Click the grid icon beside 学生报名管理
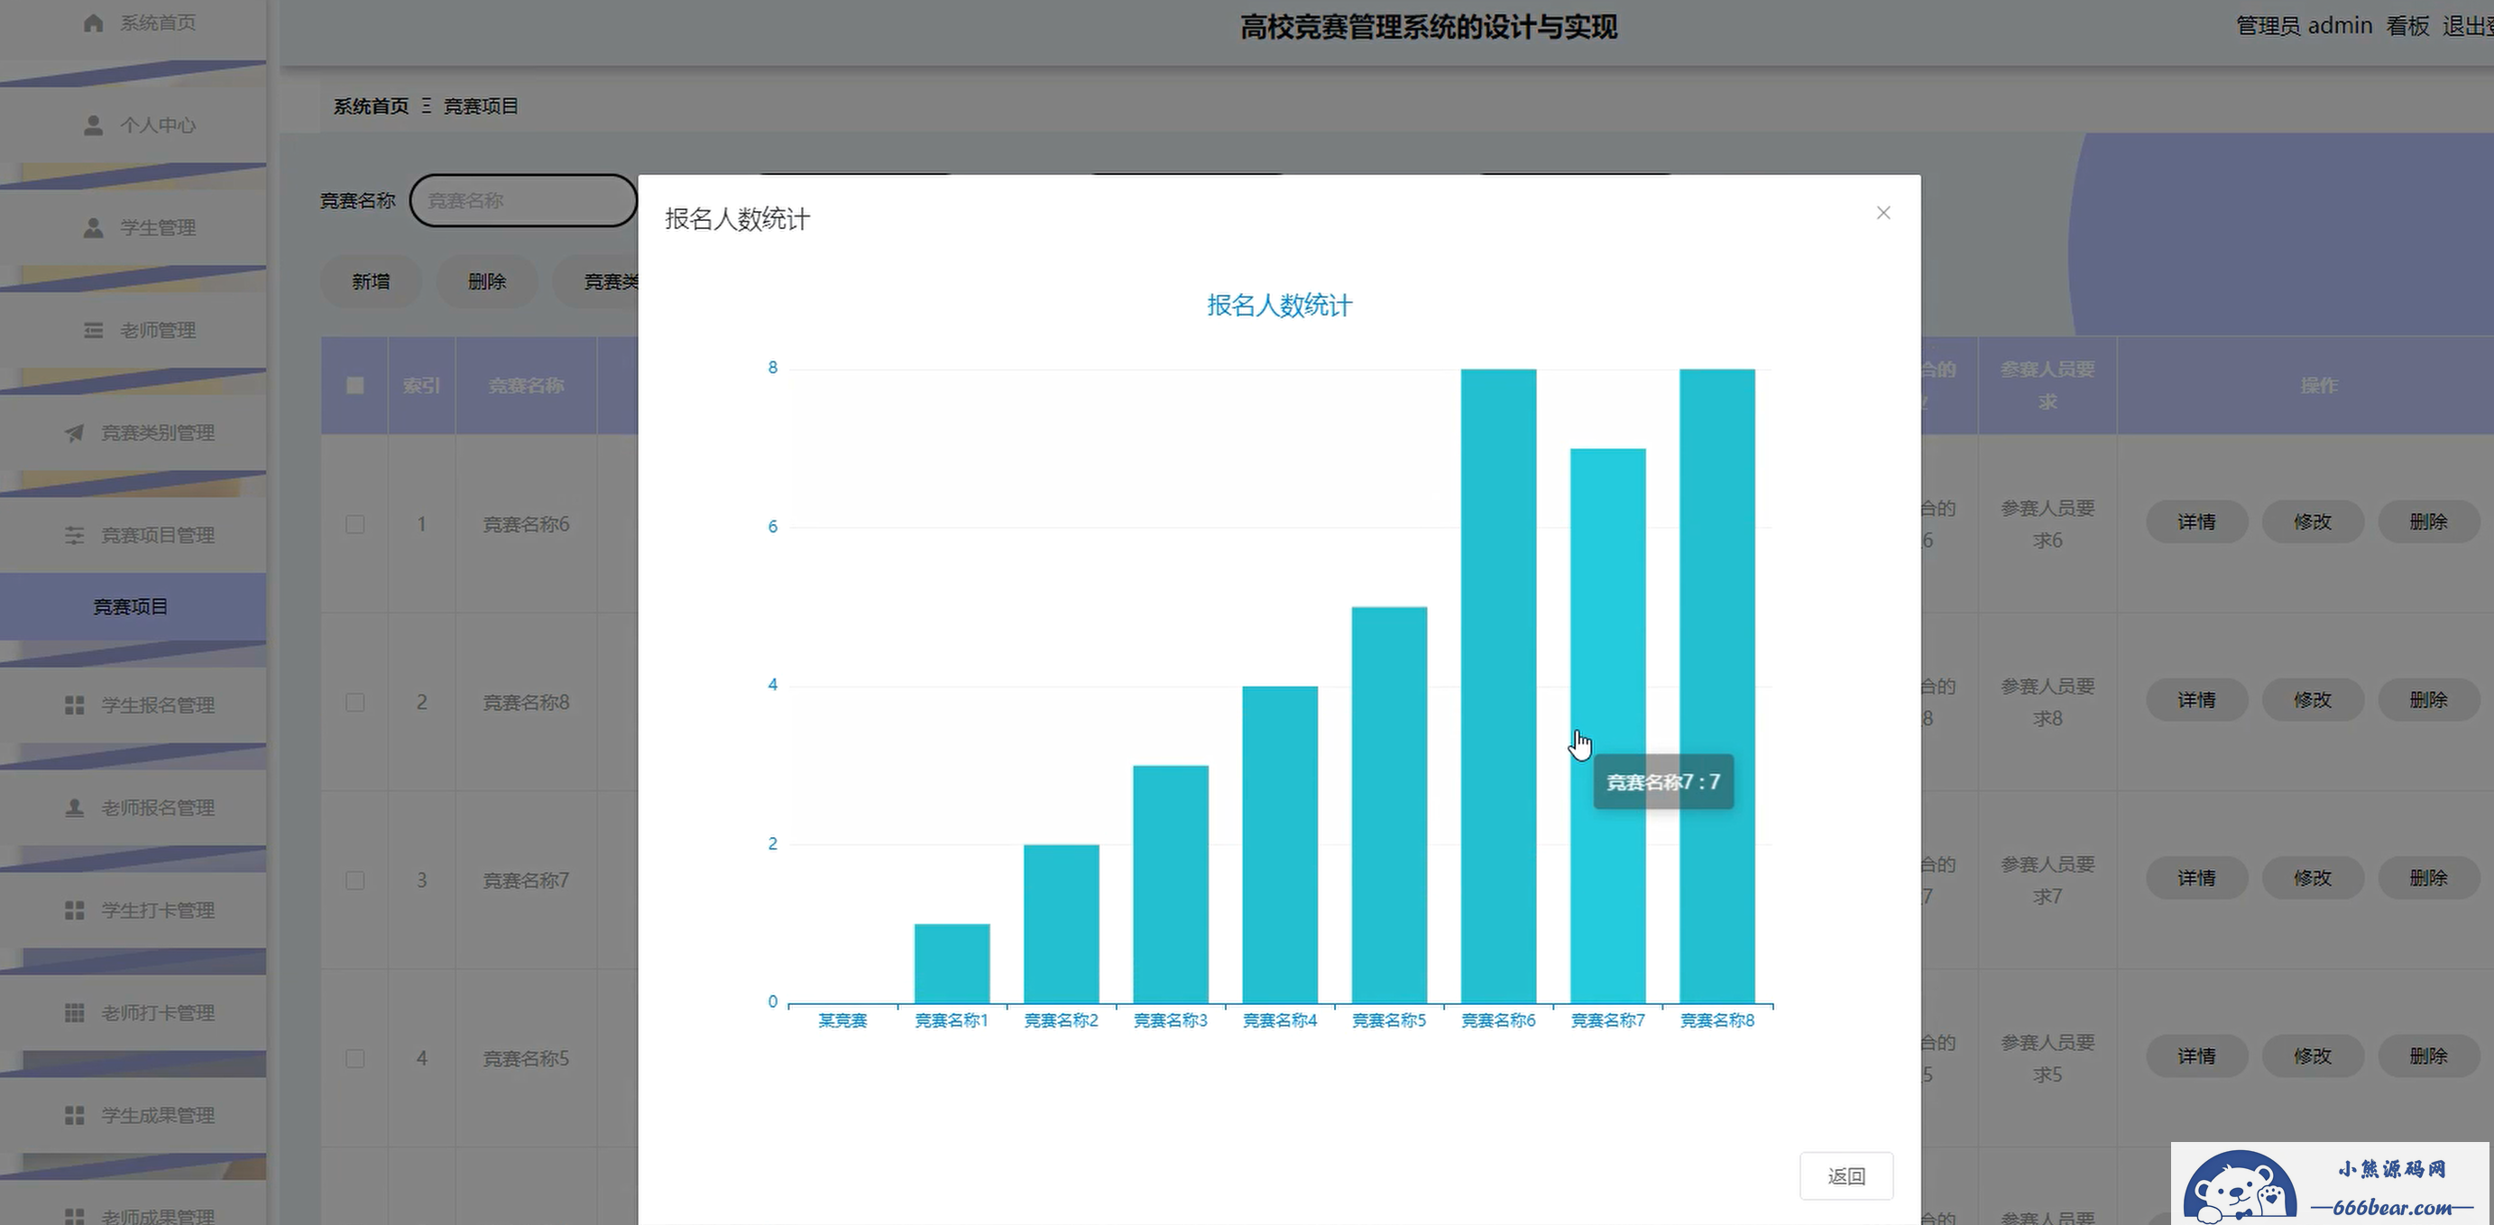Image resolution: width=2494 pixels, height=1225 pixels. click(x=75, y=705)
